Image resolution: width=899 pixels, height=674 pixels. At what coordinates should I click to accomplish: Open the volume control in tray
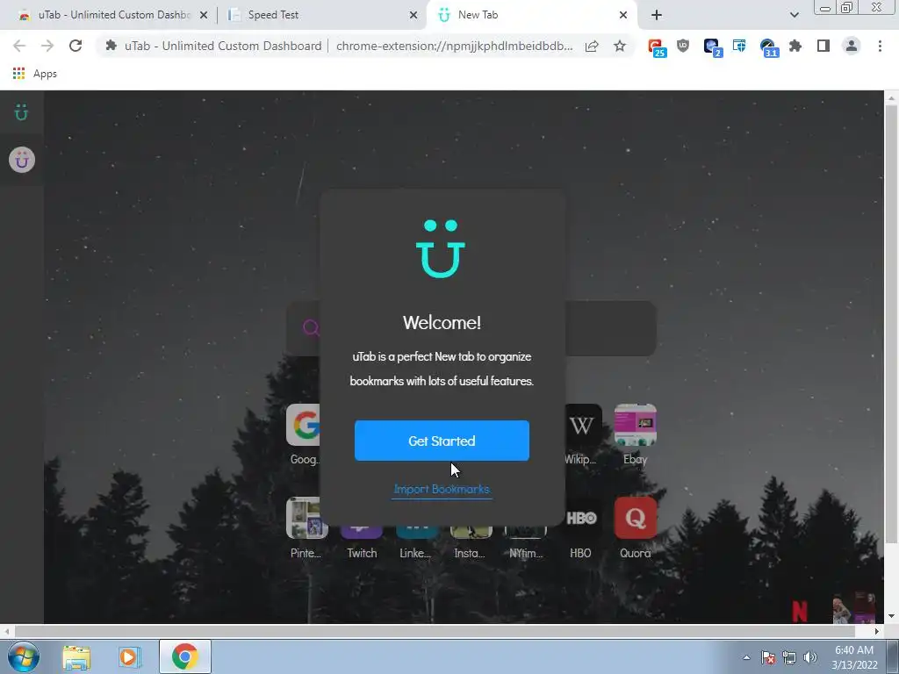pos(810,657)
